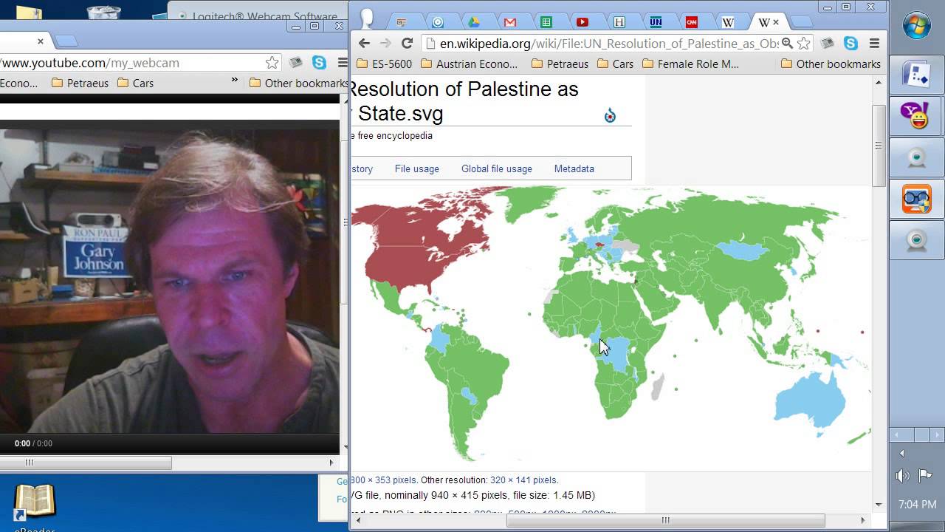Open Other bookmarks in Wikipedia window
Screen dimensions: 945x532
tap(831, 64)
